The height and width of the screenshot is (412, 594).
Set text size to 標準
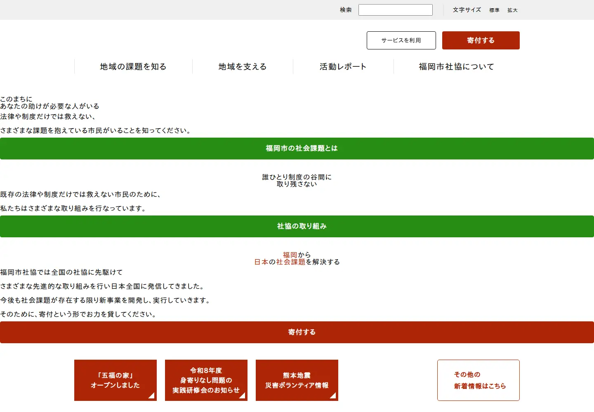point(494,10)
